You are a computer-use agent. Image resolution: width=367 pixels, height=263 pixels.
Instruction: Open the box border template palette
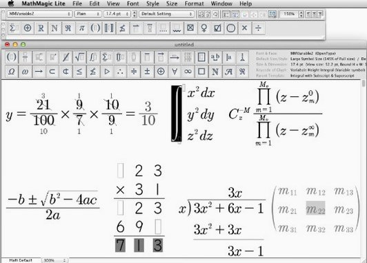tap(201, 57)
